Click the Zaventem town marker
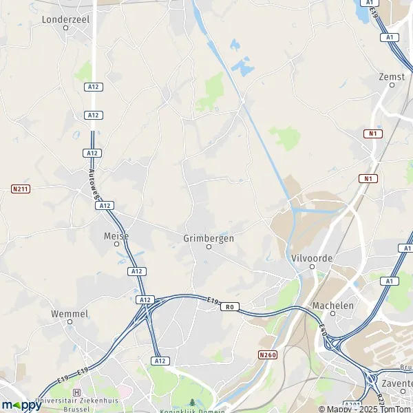 point(403,391)
